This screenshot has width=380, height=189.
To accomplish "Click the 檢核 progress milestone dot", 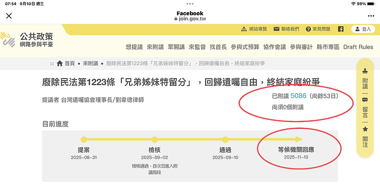I will coord(154,139).
